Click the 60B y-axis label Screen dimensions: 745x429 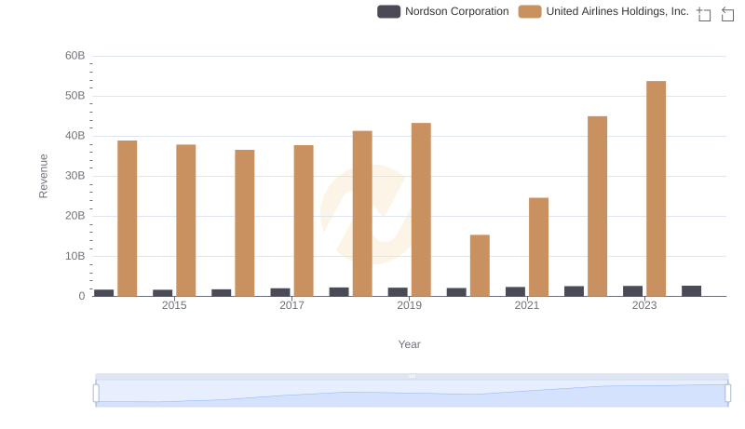point(75,56)
